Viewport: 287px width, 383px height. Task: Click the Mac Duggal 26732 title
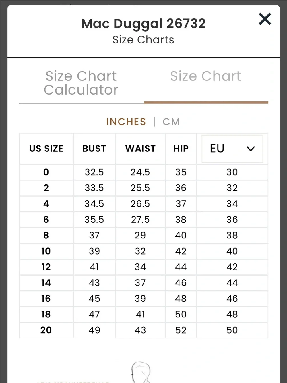(x=143, y=24)
